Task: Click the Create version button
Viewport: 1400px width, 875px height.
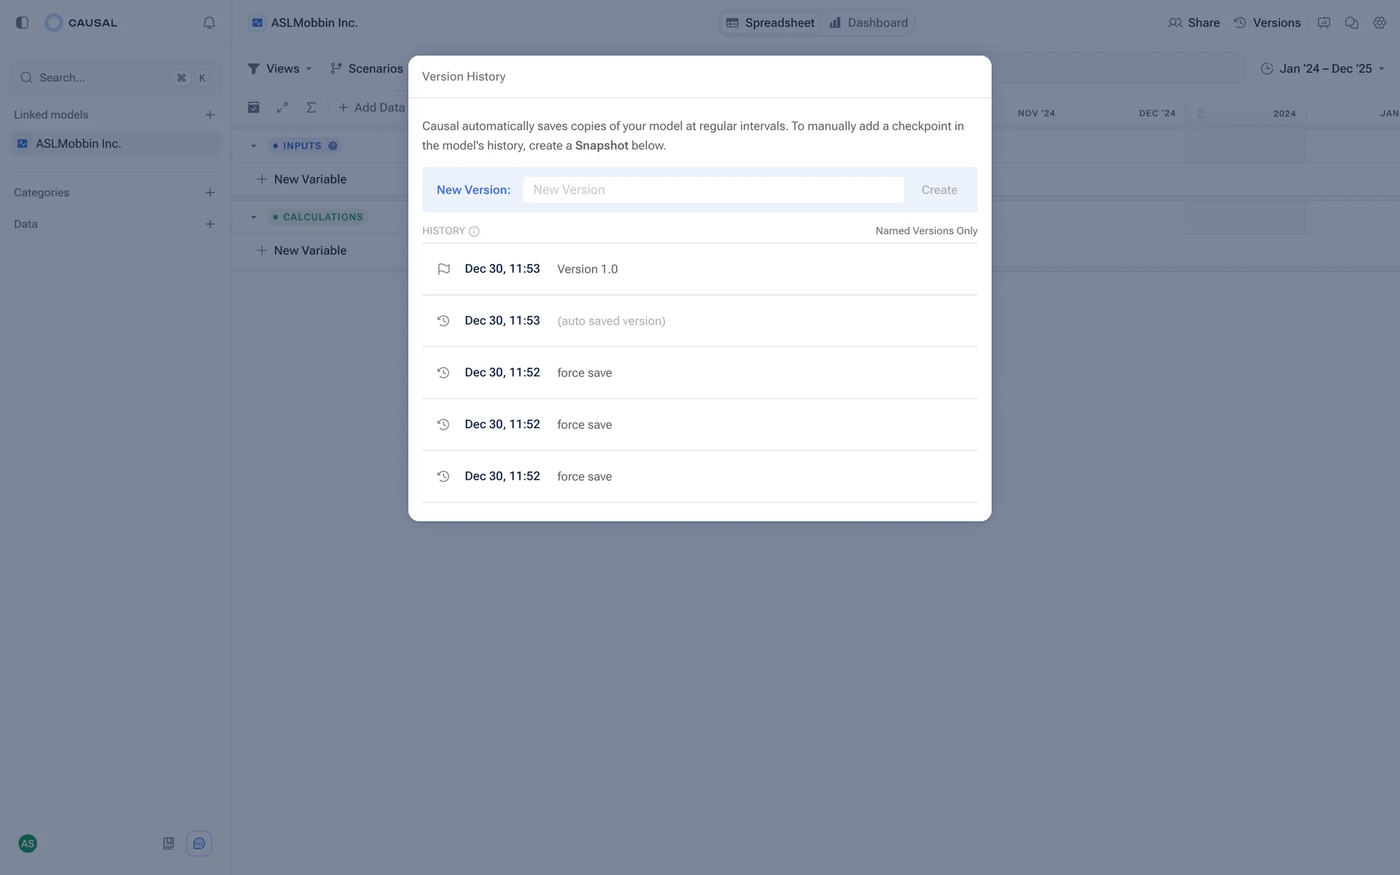Action: 939,190
